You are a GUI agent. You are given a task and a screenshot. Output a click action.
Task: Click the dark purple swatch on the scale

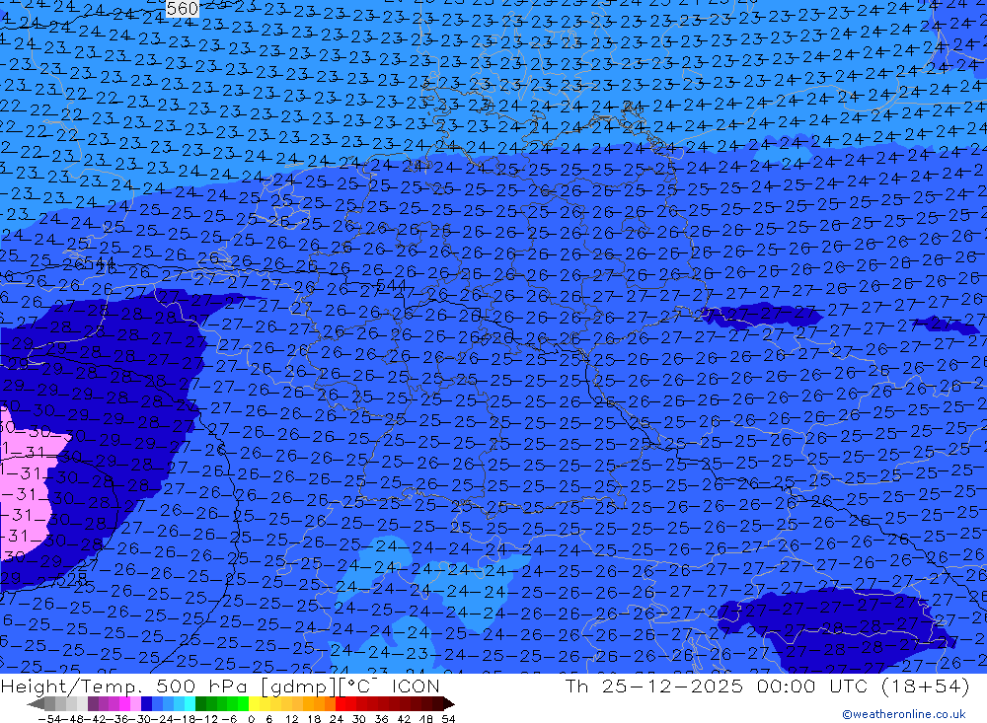93,703
